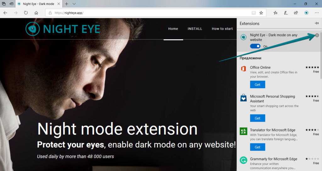Viewport: 322px width, 171px height.
Task: Select the Night Eye - Dark mode tab
Action: [x=39, y=4]
